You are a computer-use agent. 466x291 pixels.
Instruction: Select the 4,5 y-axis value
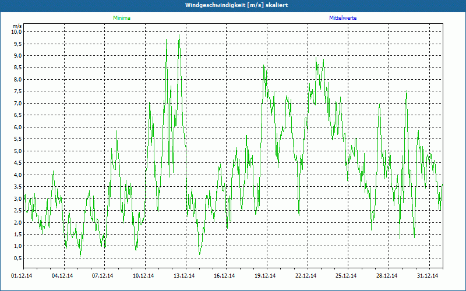[18, 163]
